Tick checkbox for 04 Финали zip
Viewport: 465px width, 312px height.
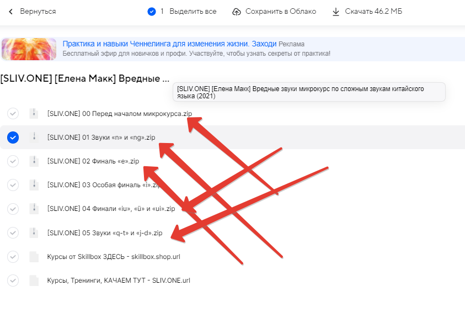(13, 209)
